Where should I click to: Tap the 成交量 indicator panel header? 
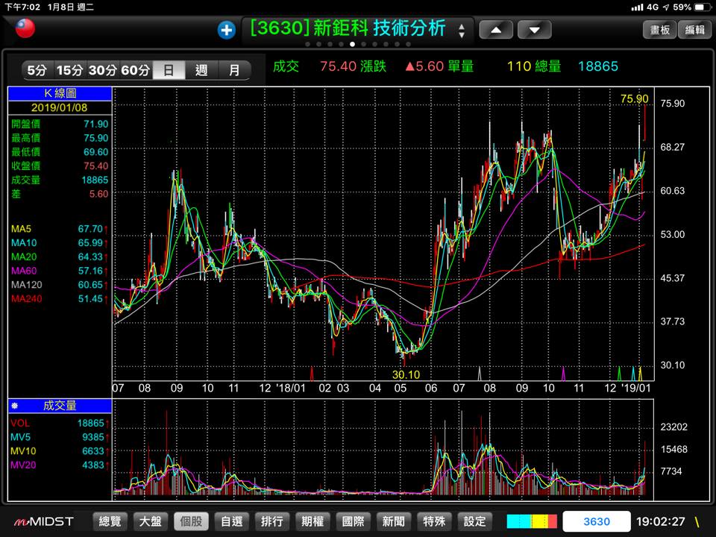[60, 406]
